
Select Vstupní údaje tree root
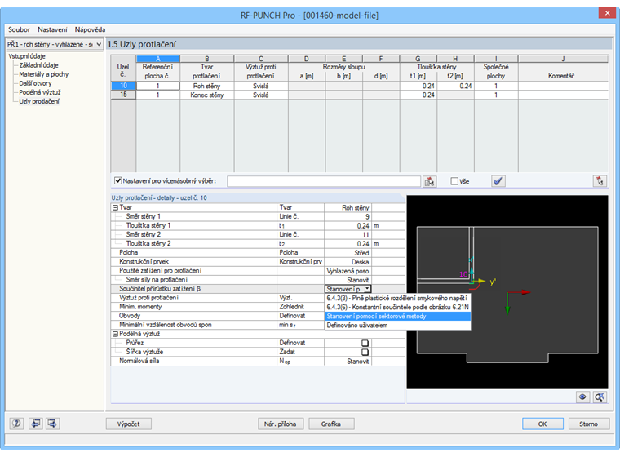pos(27,56)
